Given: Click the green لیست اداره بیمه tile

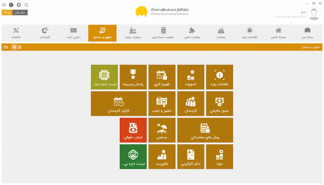Looking at the screenshot, I should [133, 156].
